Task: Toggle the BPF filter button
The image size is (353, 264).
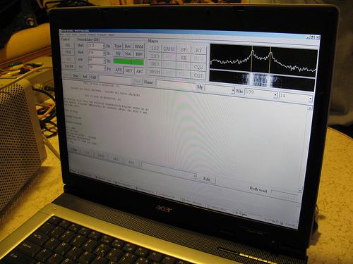Action: 139,54
